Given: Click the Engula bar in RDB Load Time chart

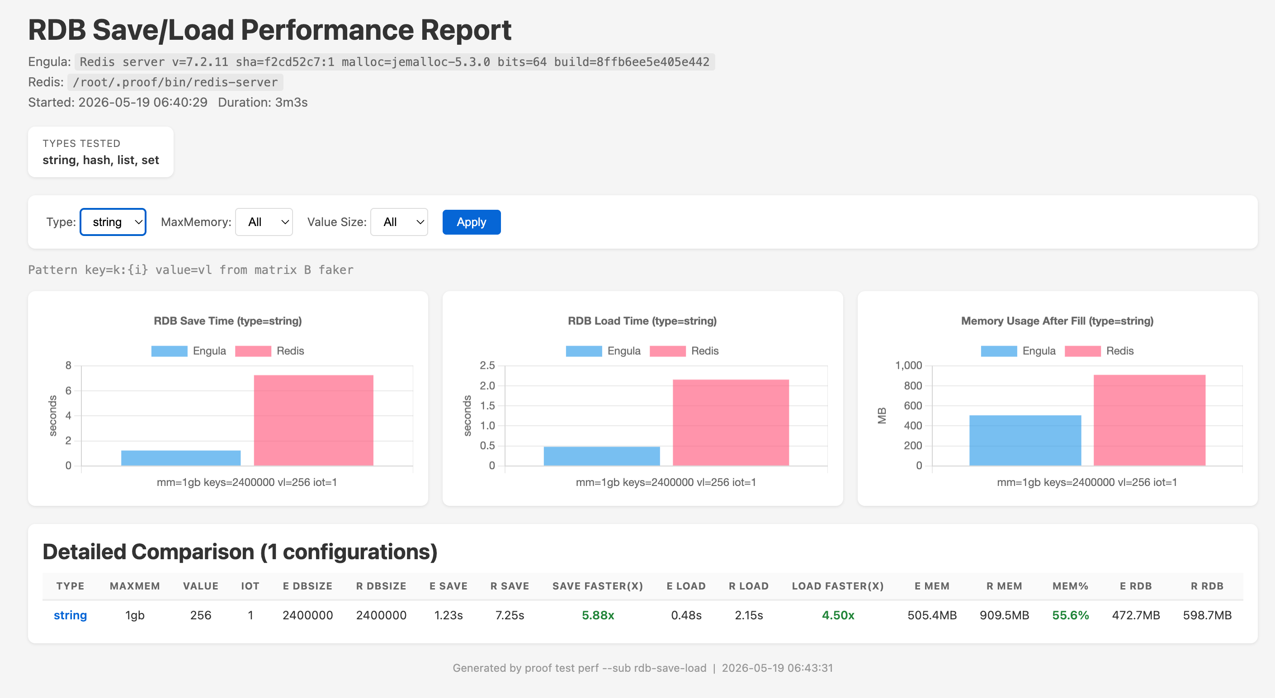Looking at the screenshot, I should click(x=601, y=456).
